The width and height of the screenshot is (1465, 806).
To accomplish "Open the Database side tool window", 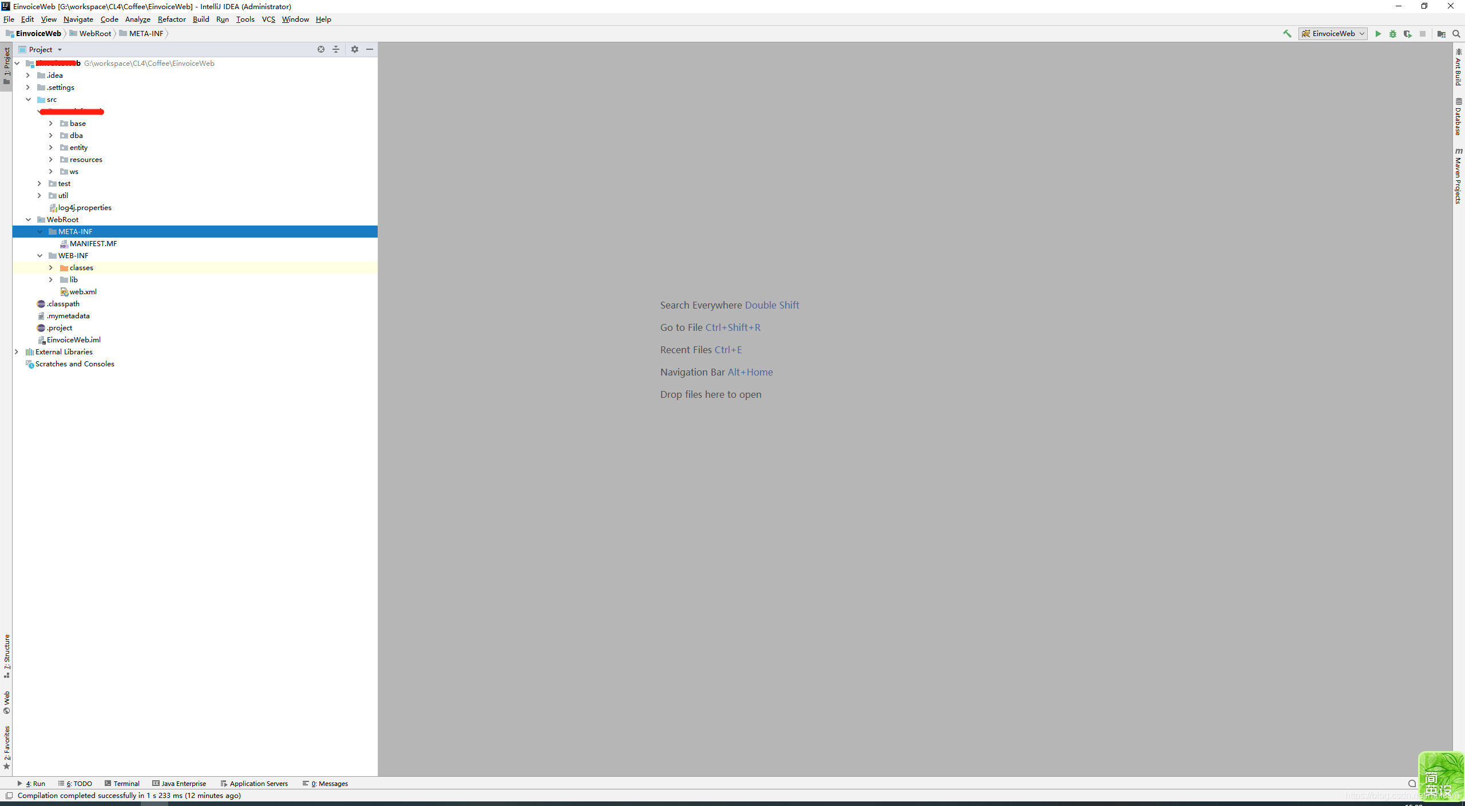I will point(1458,117).
